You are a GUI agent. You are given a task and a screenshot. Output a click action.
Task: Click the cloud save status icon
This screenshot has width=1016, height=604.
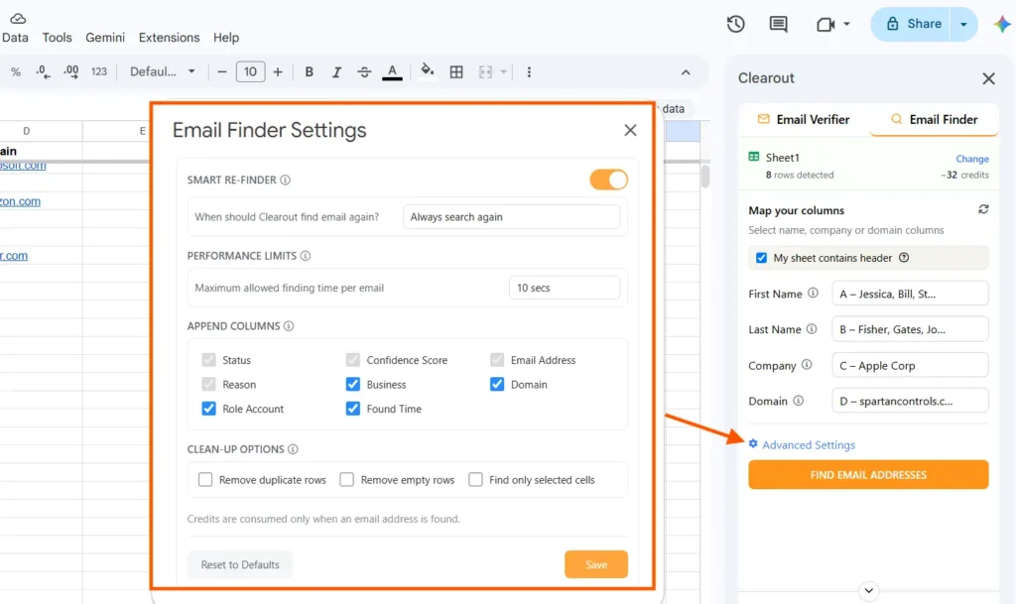click(18, 18)
